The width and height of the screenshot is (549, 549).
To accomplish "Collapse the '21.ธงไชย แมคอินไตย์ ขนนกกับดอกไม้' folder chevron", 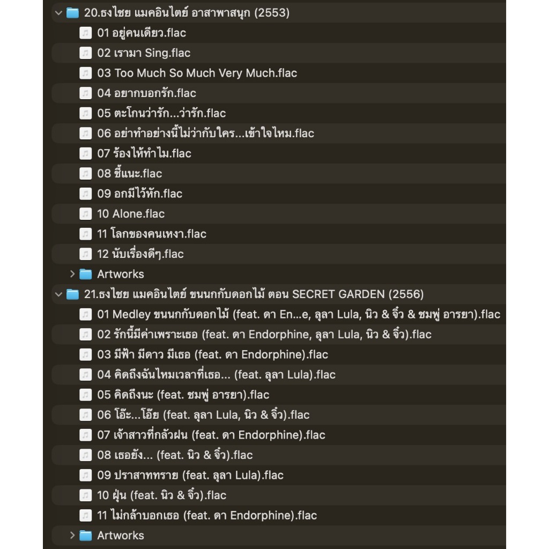I will (58, 294).
